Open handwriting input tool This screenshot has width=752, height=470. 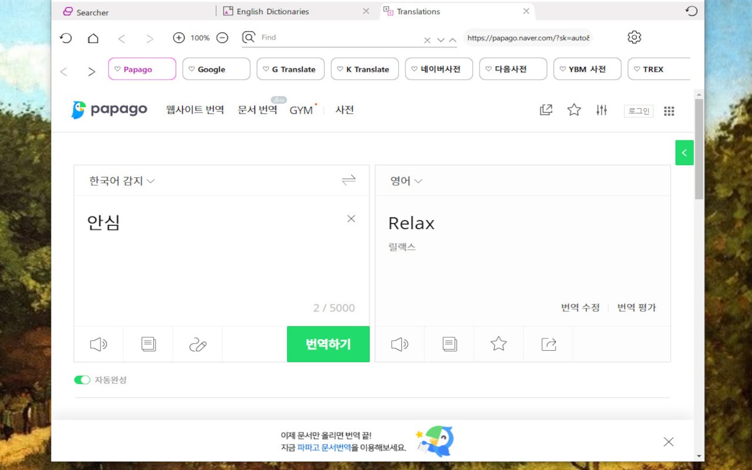198,345
